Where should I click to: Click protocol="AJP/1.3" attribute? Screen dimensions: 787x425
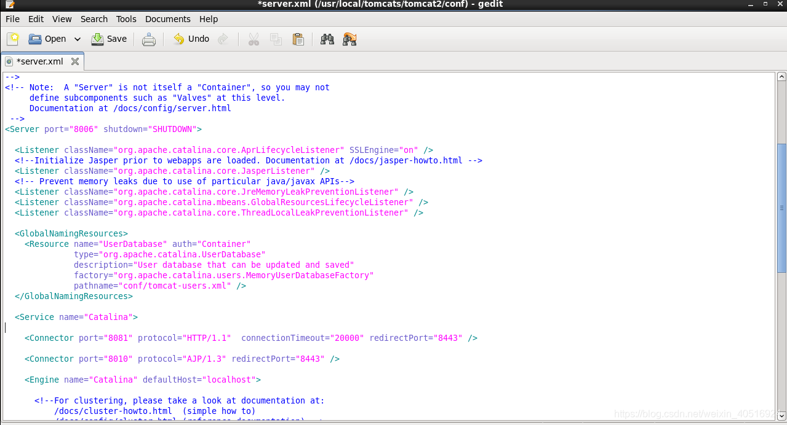point(182,359)
